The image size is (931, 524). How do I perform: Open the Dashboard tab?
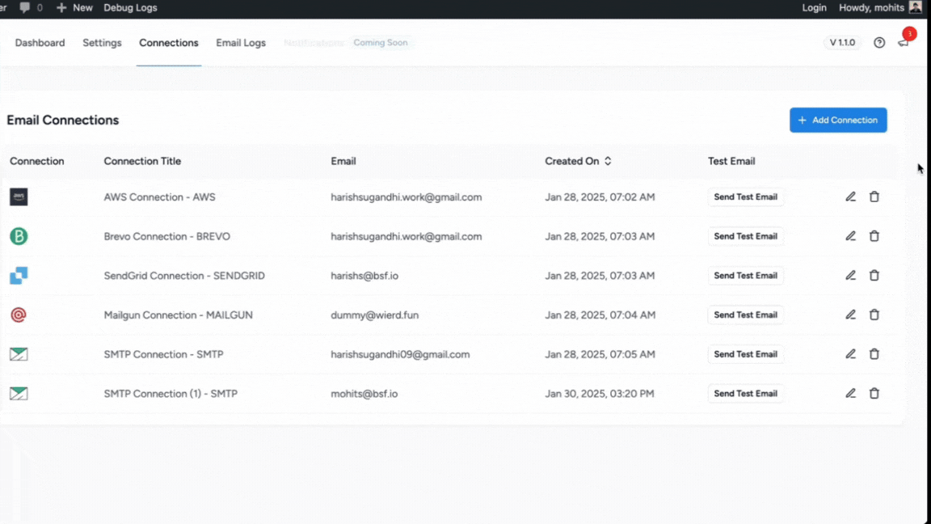pyautogui.click(x=40, y=43)
